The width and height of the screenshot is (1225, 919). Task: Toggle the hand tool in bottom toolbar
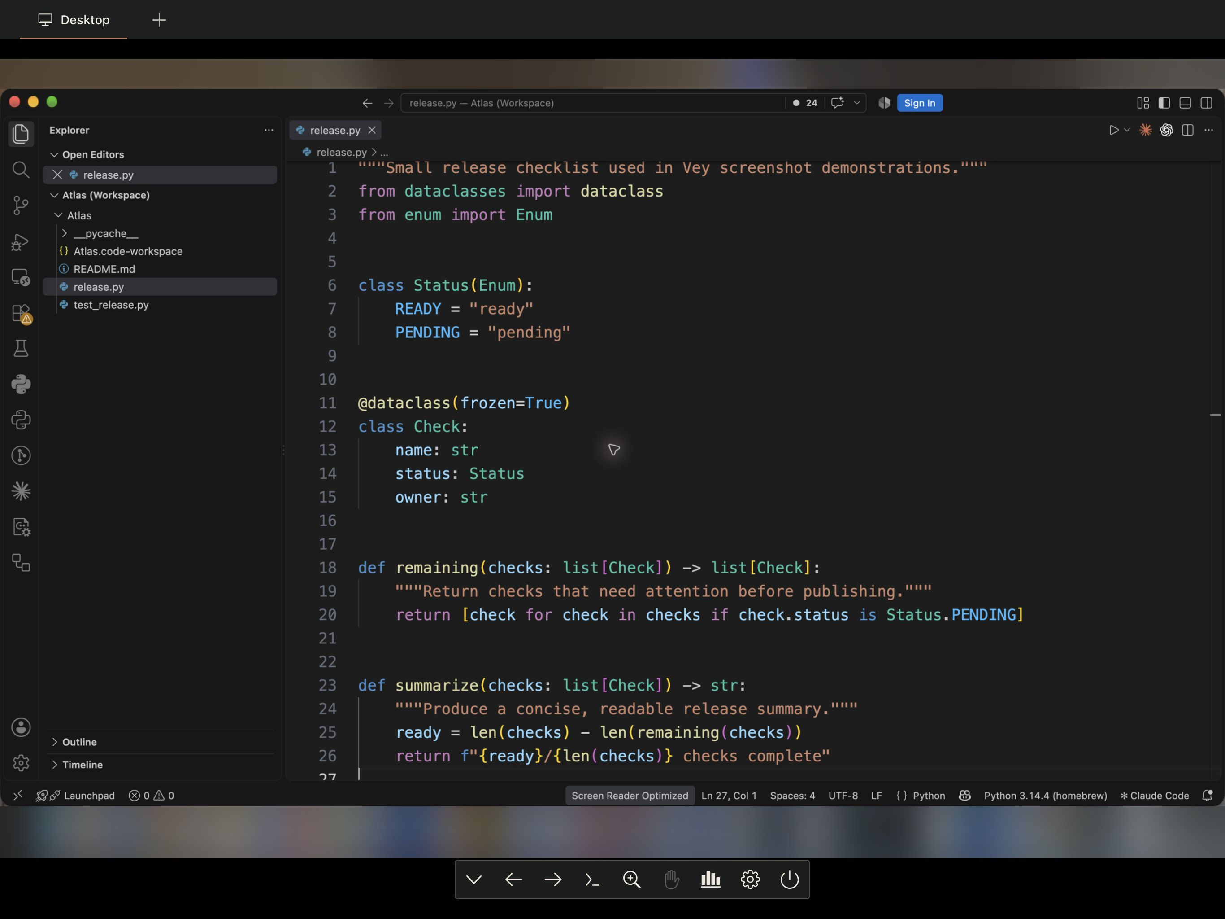pos(671,880)
